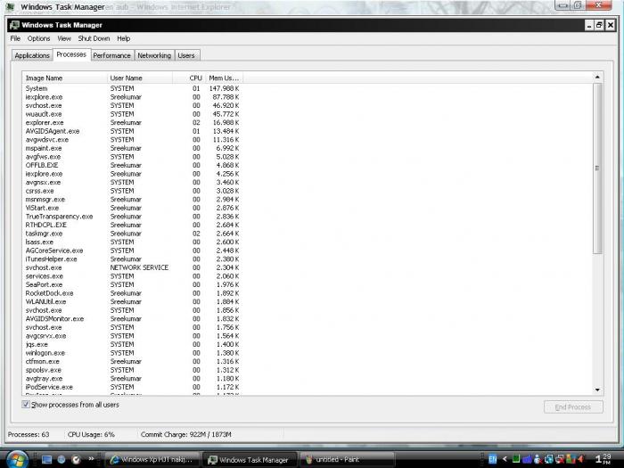This screenshot has width=624, height=468.
Task: Open the Users tab
Action: pos(186,55)
